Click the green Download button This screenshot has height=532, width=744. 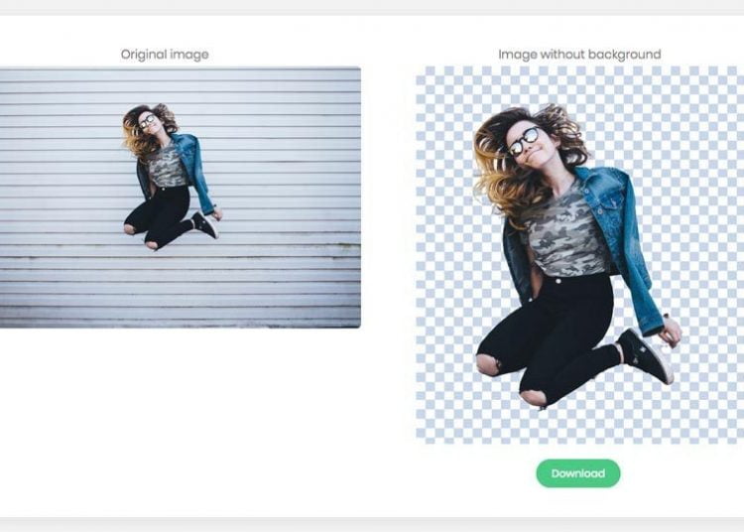(x=578, y=473)
